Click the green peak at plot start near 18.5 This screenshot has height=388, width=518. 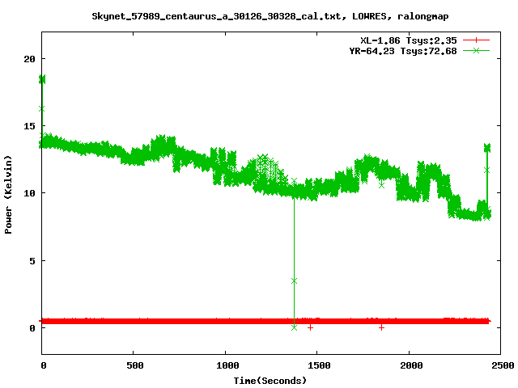[x=42, y=79]
